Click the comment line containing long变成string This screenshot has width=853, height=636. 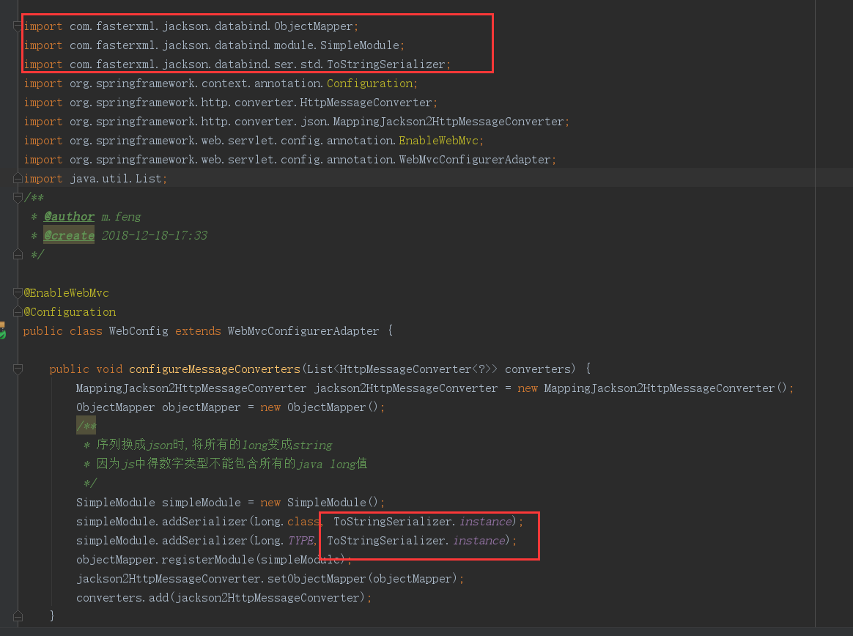pos(208,445)
